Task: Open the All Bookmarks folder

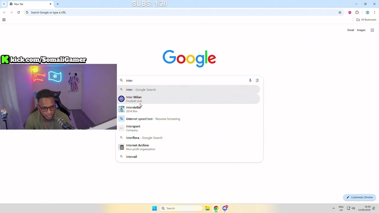Action: pyautogui.click(x=366, y=20)
